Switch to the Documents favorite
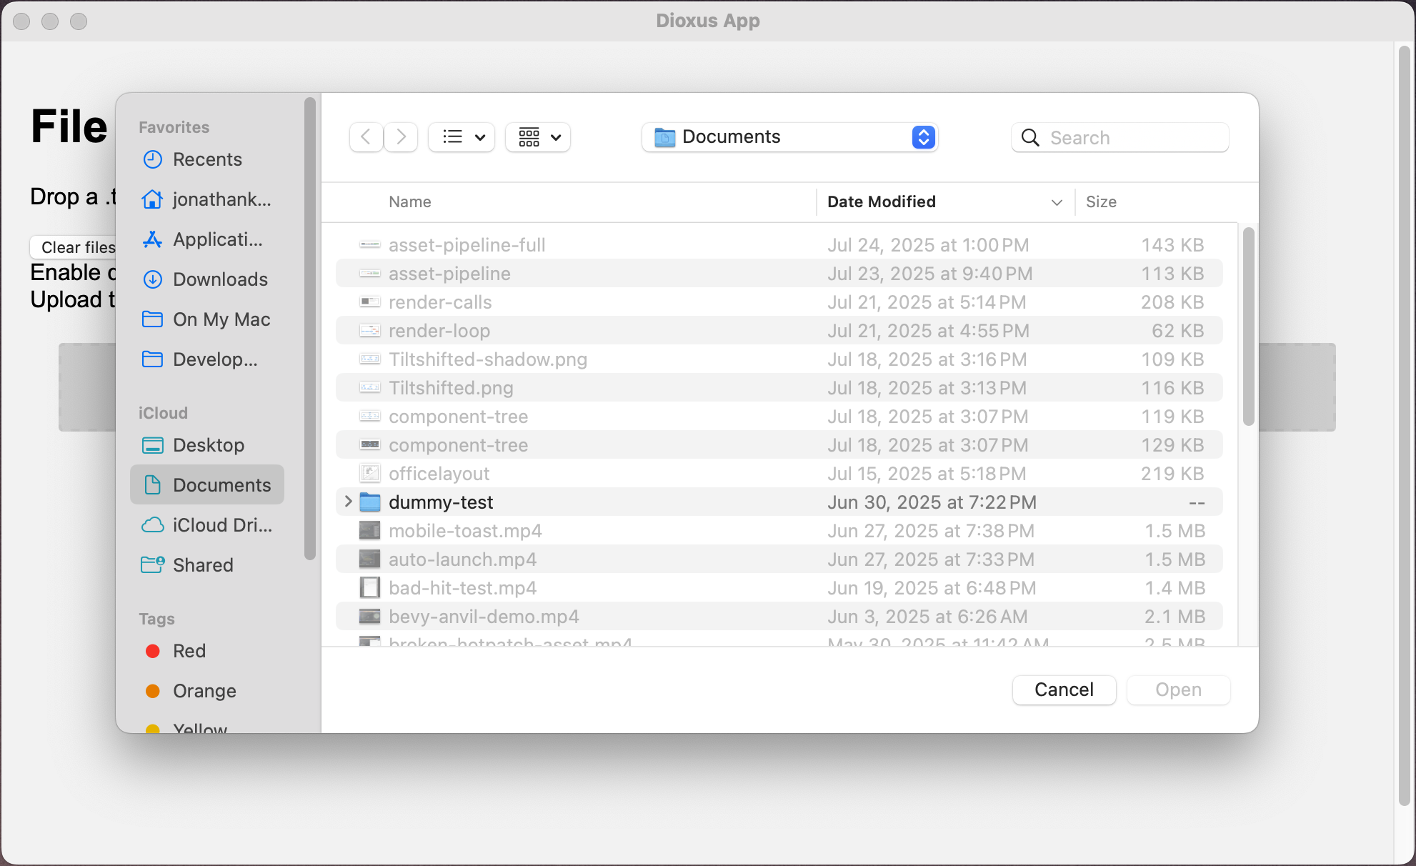The image size is (1416, 866). [222, 484]
